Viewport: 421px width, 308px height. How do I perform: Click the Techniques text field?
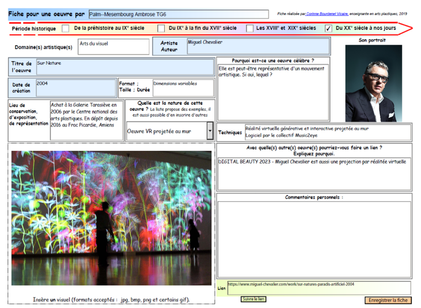(327, 132)
